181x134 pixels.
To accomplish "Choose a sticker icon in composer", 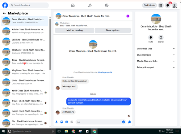I will (x=67, y=122).
